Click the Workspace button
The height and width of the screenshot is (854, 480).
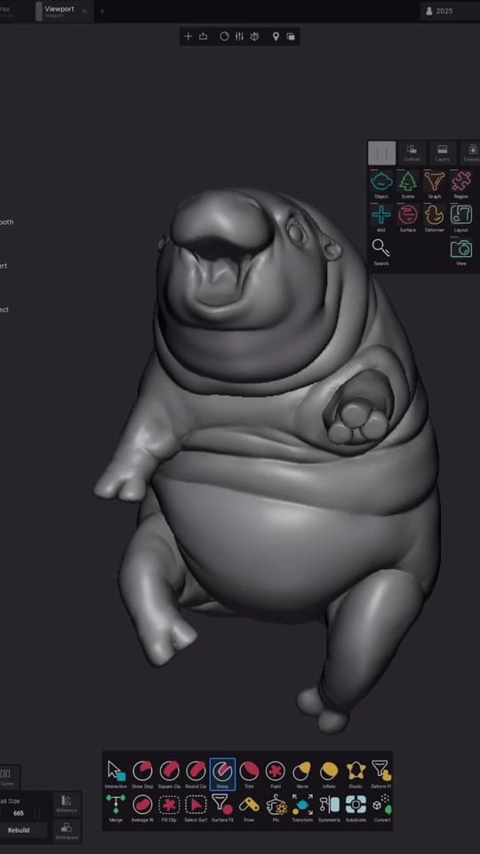(x=67, y=831)
